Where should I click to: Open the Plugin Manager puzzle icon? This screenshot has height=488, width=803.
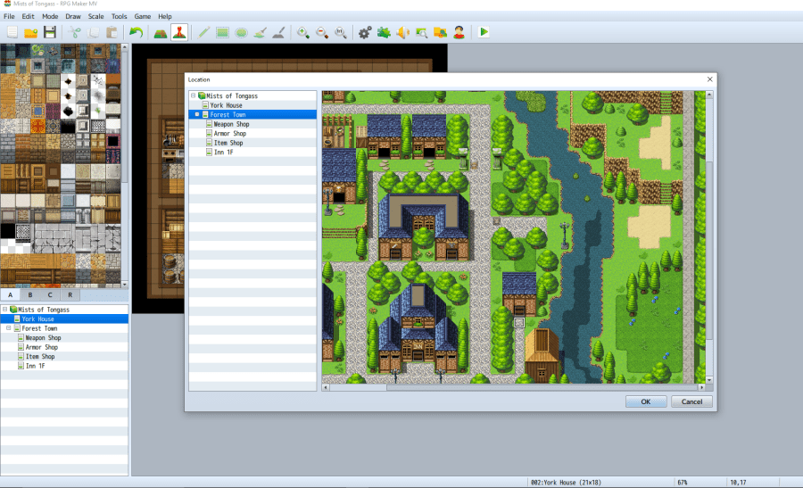[384, 32]
